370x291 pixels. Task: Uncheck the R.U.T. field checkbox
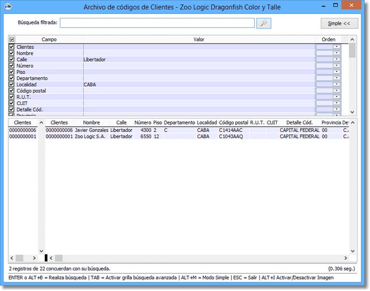[x=11, y=97]
